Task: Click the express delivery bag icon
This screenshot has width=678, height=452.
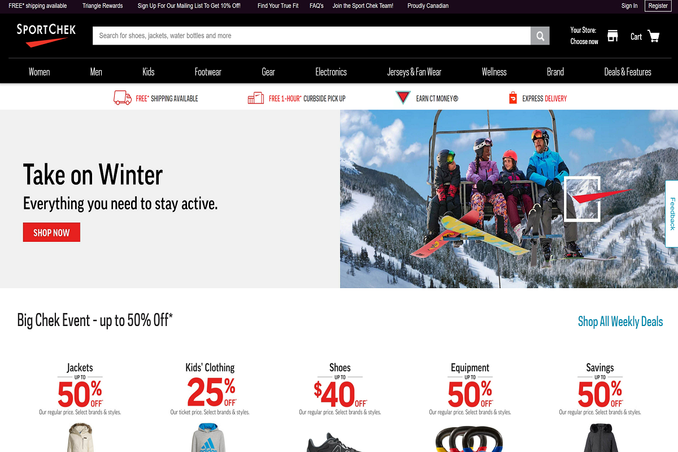Action: pyautogui.click(x=513, y=98)
